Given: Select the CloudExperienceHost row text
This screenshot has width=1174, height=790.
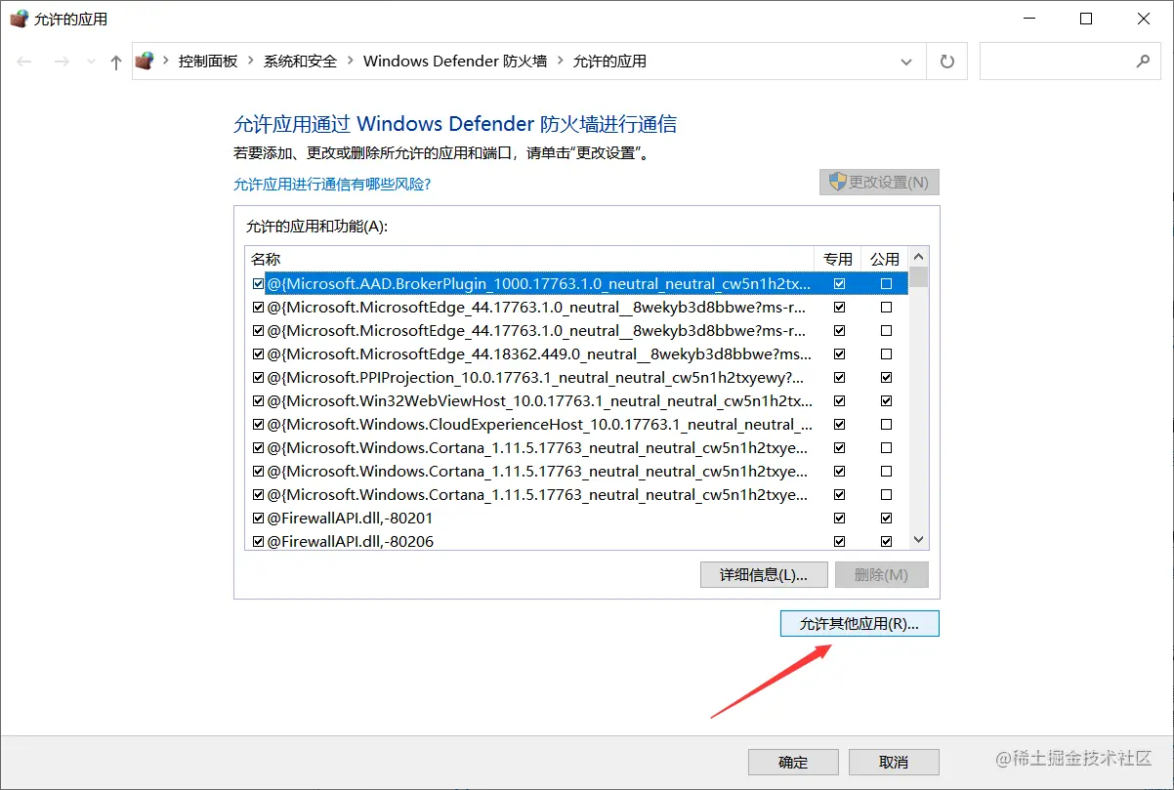Looking at the screenshot, I should pos(539,424).
